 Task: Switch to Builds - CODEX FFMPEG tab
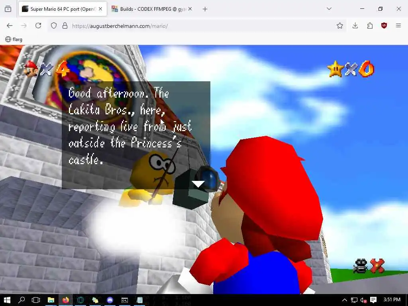click(152, 9)
